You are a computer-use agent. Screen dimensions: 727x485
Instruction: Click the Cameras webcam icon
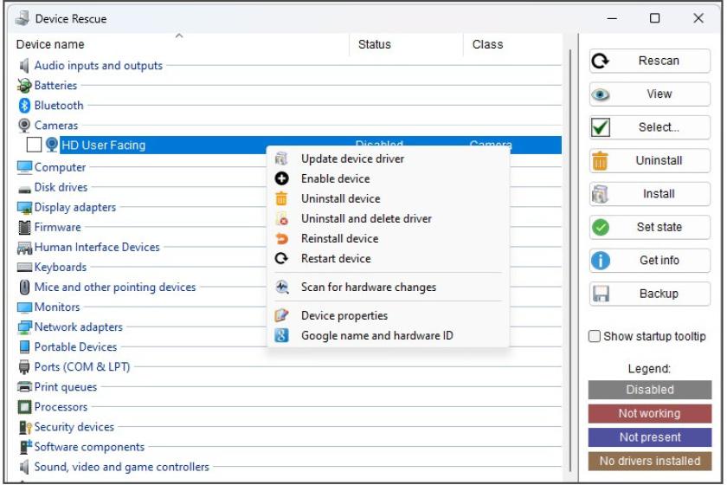[x=24, y=126]
